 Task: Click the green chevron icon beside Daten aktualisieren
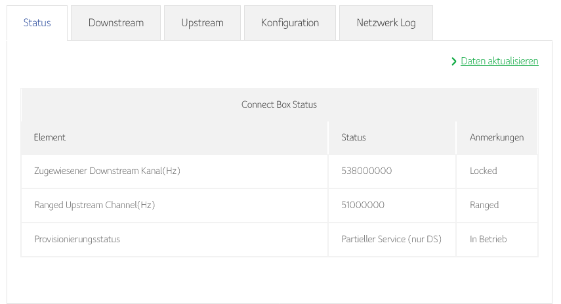(x=454, y=61)
